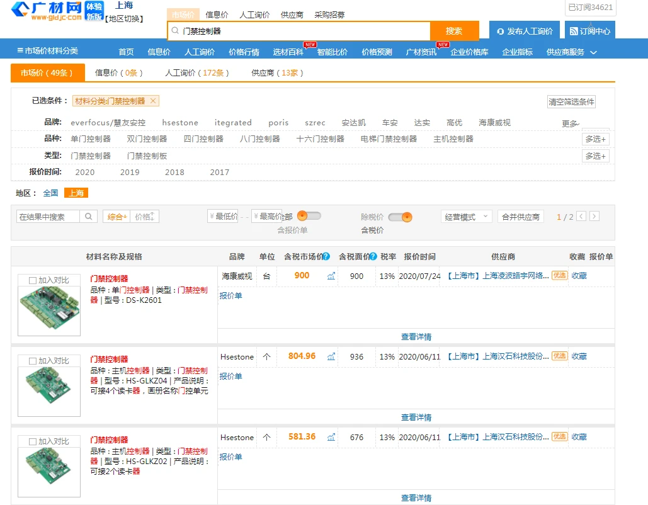Filter by 类型 门禁控制板

pos(147,156)
